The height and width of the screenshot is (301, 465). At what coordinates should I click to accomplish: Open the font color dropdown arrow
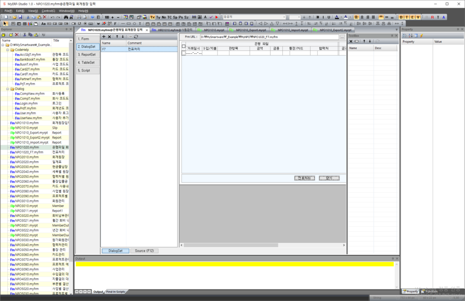point(341,17)
